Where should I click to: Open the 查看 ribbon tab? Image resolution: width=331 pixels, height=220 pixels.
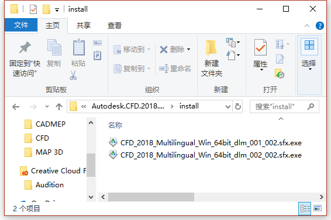(115, 26)
